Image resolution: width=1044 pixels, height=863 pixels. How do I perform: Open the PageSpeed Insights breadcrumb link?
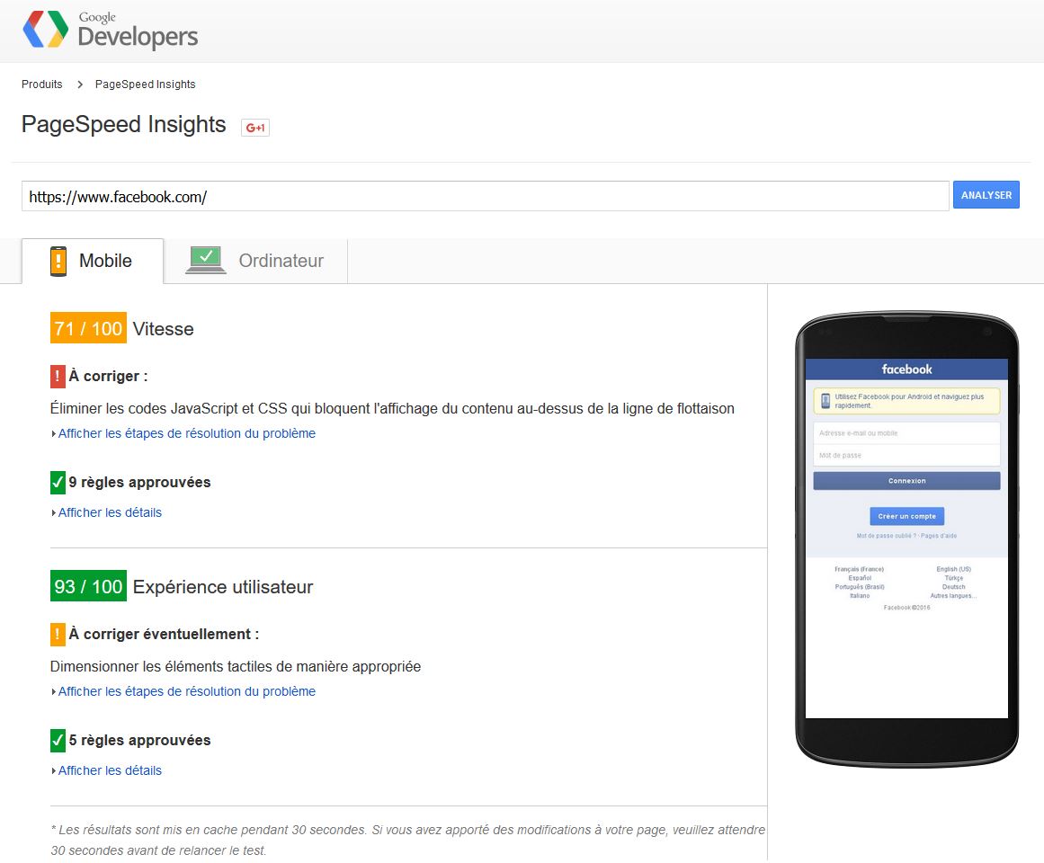(145, 85)
